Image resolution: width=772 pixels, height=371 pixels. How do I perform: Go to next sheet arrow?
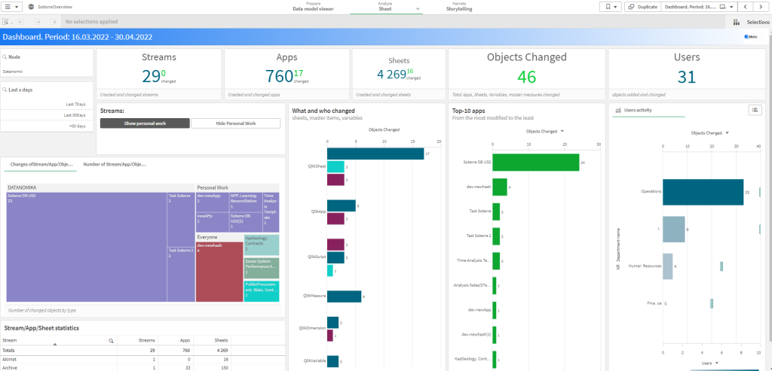pyautogui.click(x=761, y=7)
